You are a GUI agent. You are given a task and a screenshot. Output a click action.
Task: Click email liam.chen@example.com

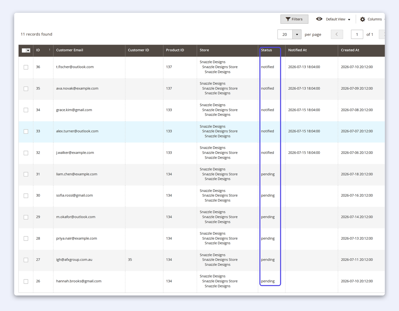coord(77,174)
